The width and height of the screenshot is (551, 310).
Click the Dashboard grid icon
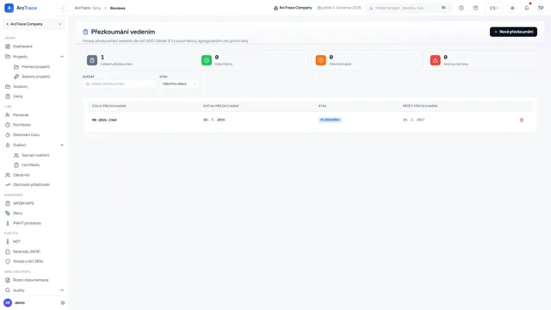(x=8, y=46)
